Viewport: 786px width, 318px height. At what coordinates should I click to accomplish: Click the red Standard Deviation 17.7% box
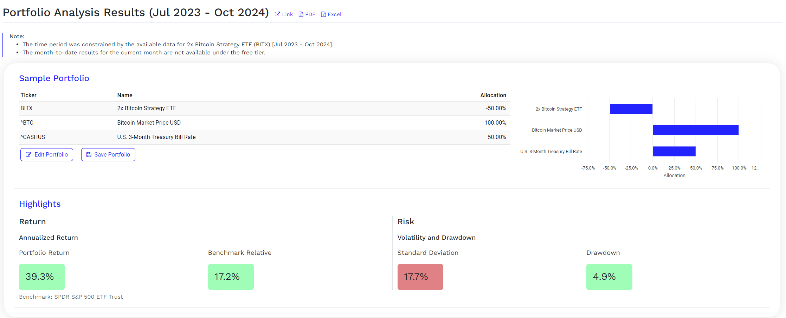point(420,277)
